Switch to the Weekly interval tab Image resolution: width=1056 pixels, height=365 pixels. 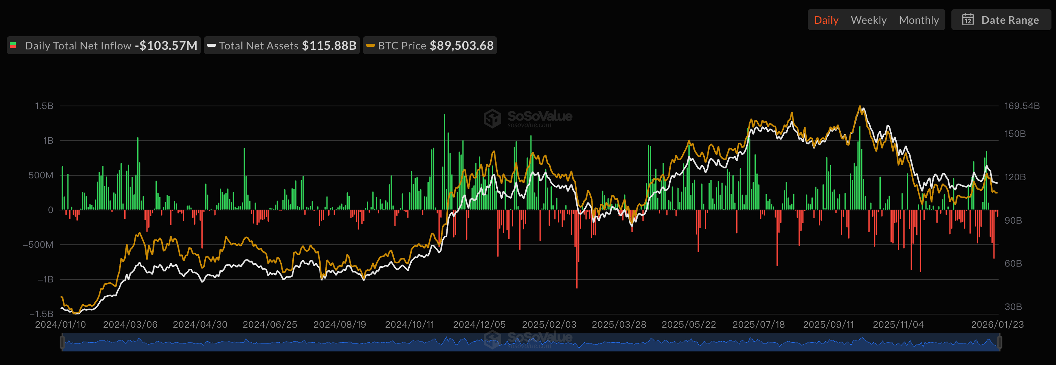pyautogui.click(x=868, y=20)
